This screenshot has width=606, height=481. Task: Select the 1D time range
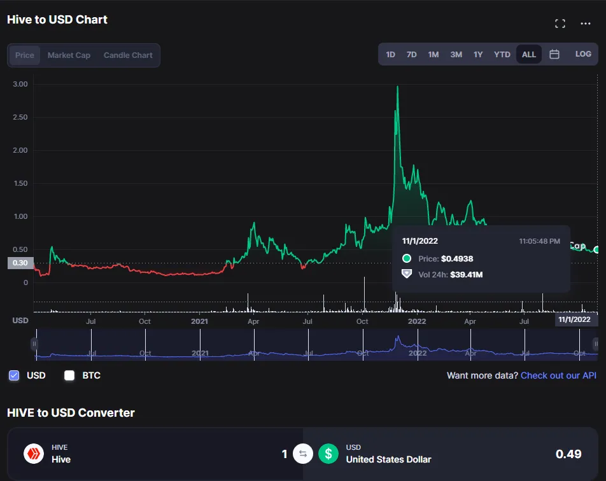390,55
